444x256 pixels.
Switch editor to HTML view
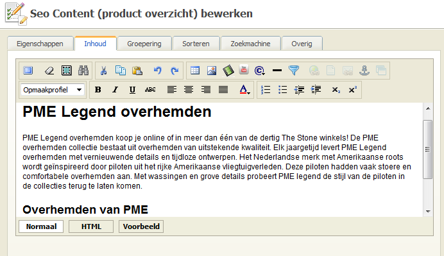91,226
